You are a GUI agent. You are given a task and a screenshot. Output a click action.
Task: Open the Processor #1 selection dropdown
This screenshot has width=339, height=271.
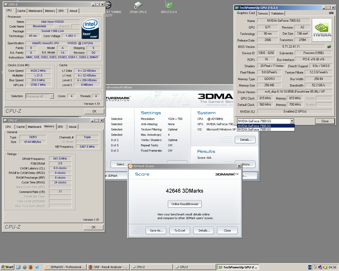pos(40,96)
